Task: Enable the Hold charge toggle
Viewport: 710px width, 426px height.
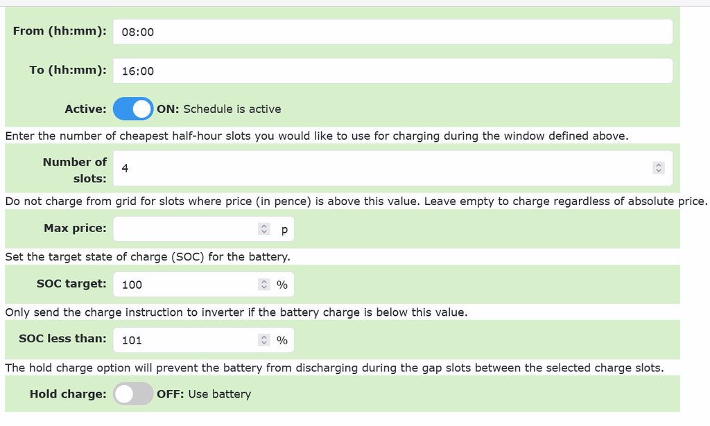Action: (x=132, y=394)
